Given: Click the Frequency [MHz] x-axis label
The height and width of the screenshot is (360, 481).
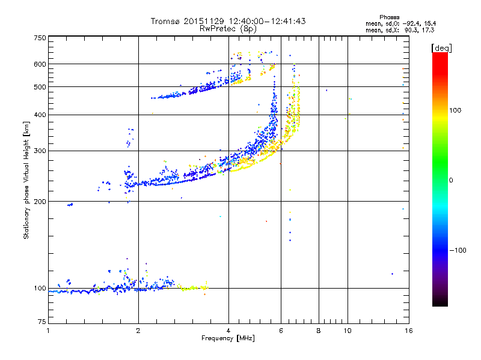Looking at the screenshot, I should [228, 339].
